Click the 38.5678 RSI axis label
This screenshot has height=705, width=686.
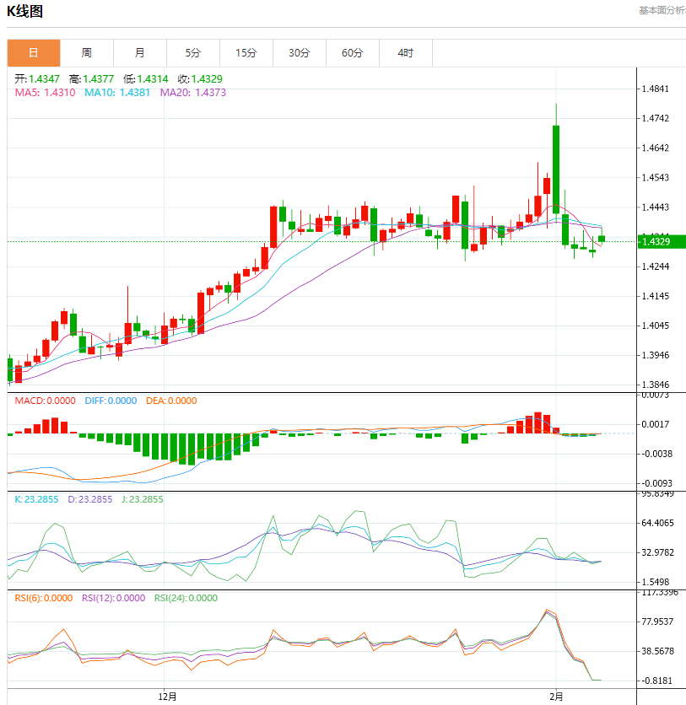pyautogui.click(x=657, y=652)
